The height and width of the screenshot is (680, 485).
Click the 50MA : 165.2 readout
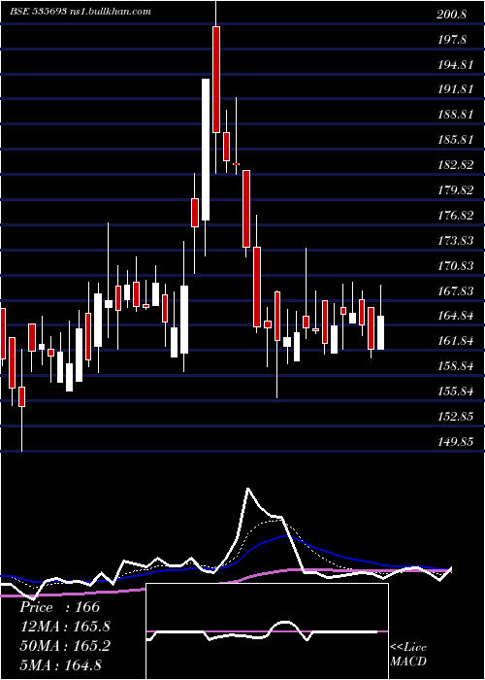(x=65, y=645)
